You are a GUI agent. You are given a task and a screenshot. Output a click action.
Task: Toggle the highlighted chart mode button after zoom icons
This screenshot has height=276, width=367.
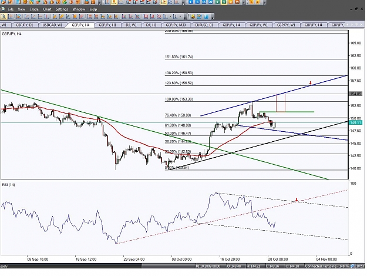click(x=164, y=2)
